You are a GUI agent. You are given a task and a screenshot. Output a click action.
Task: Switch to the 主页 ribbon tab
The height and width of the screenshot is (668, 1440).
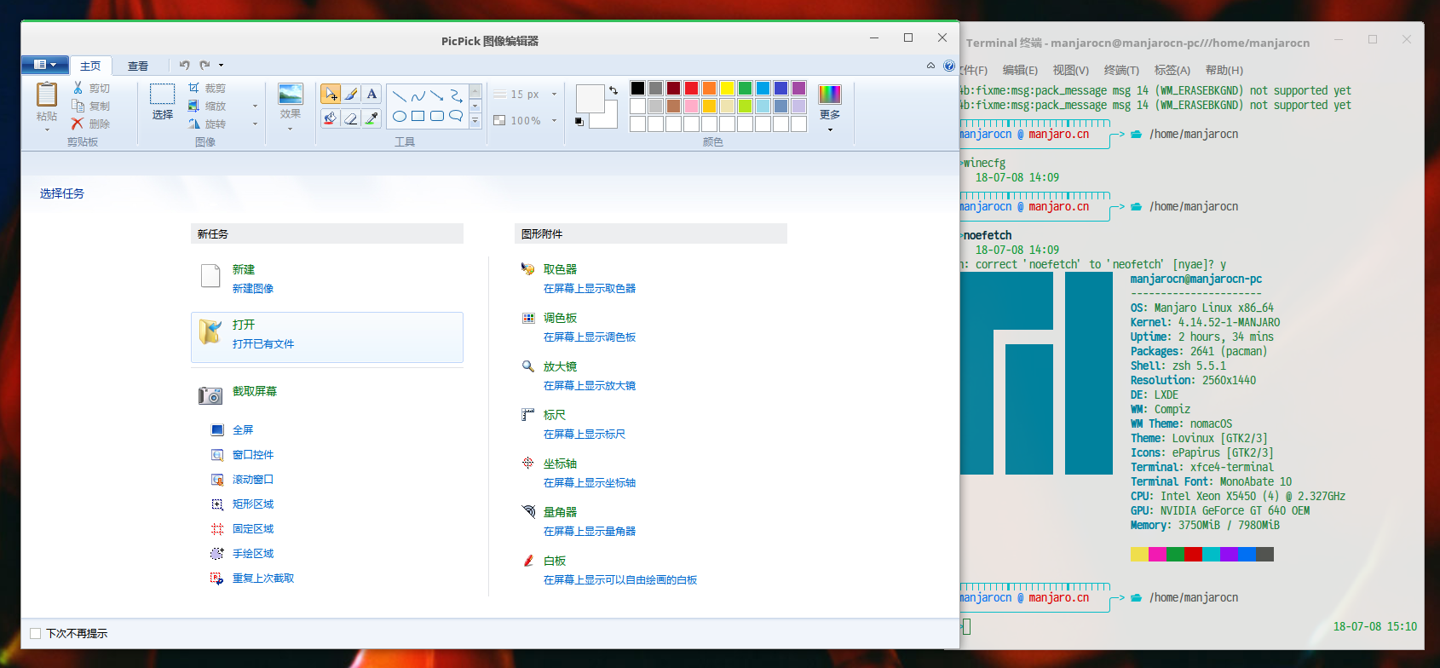[90, 66]
